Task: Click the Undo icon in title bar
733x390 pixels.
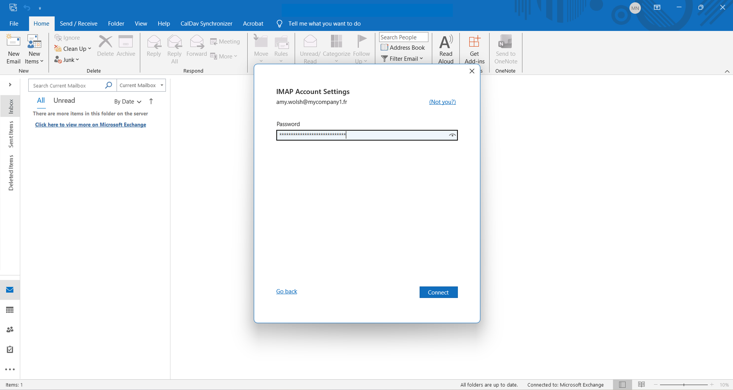Action: click(27, 8)
